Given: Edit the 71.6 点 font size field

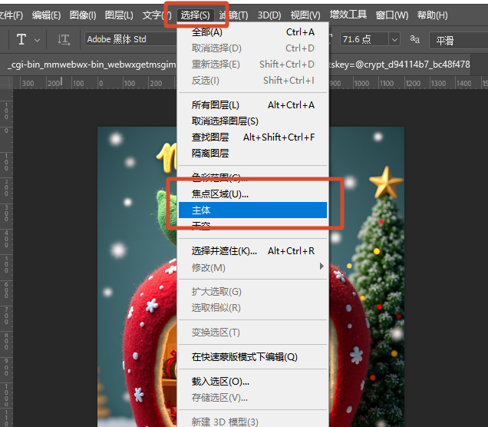Looking at the screenshot, I should 364,40.
